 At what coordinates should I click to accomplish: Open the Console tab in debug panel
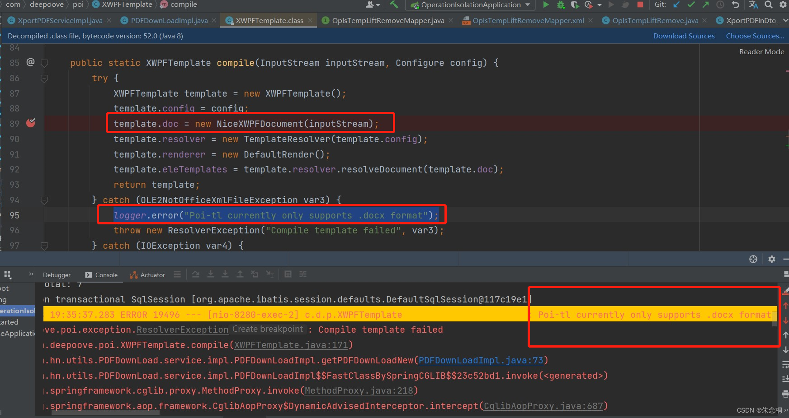coord(101,275)
